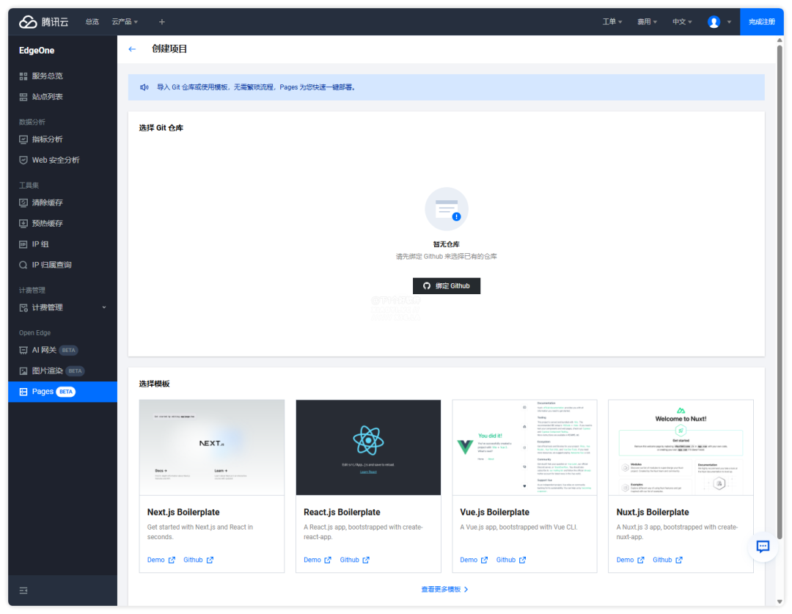The image size is (792, 614).
Task: Click the 创建项目 page title
Action: (x=169, y=49)
